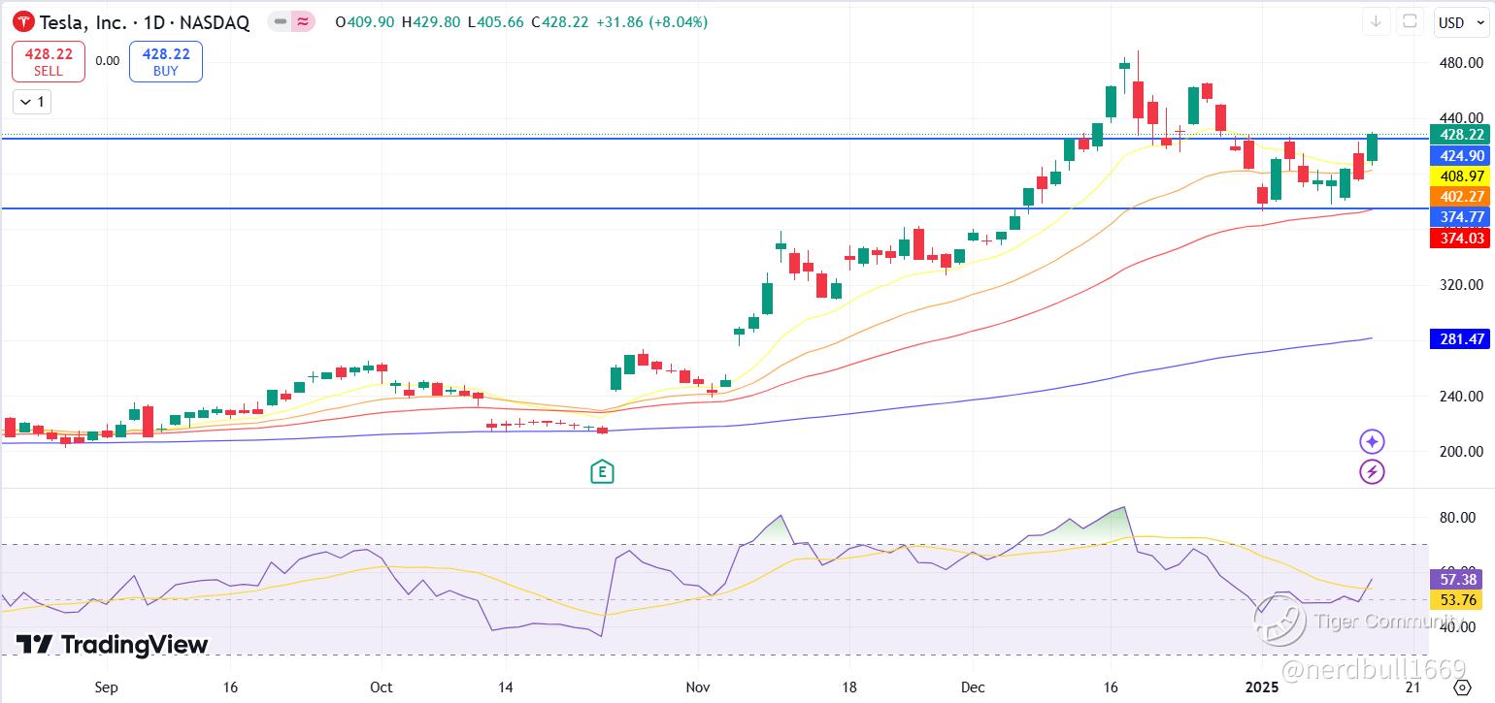The height and width of the screenshot is (703, 1495).
Task: Click the purple sparkle icon
Action: click(1372, 442)
